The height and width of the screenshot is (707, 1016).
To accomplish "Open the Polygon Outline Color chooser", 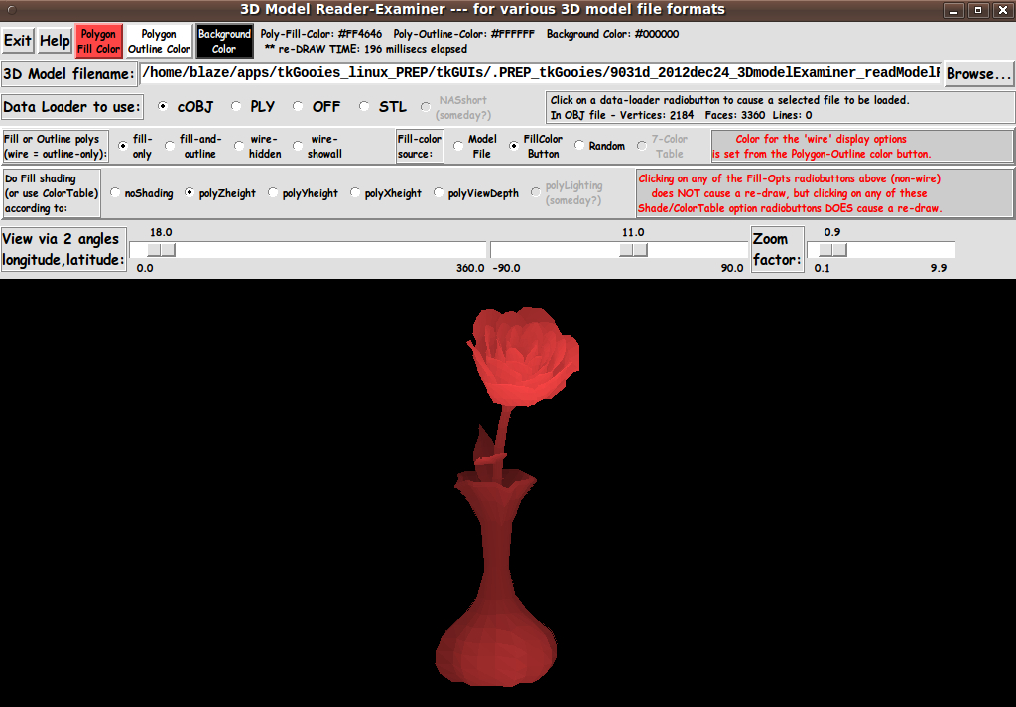I will coord(159,41).
